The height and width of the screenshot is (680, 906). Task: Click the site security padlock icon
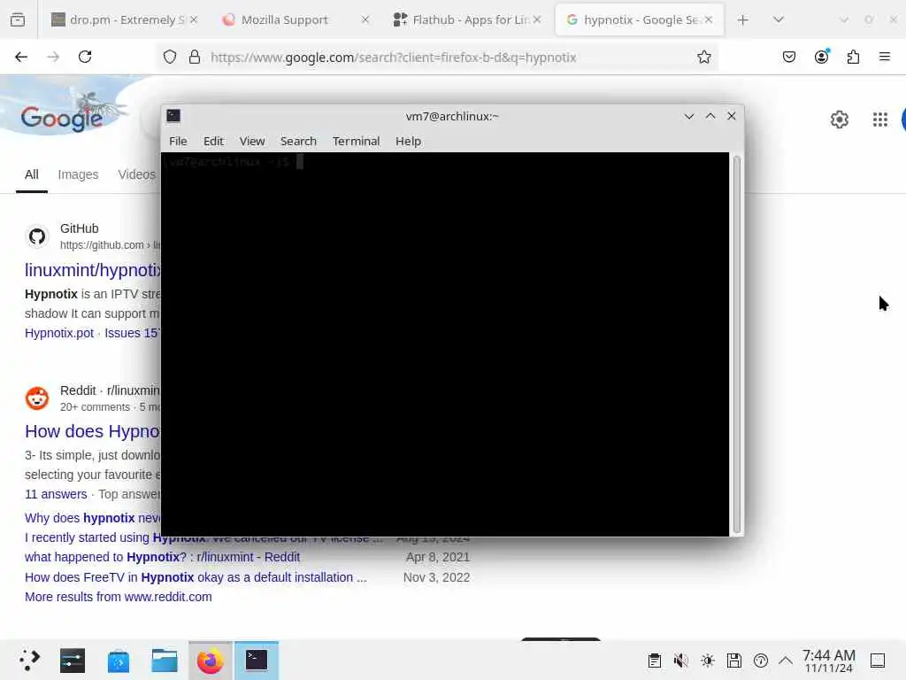[195, 57]
